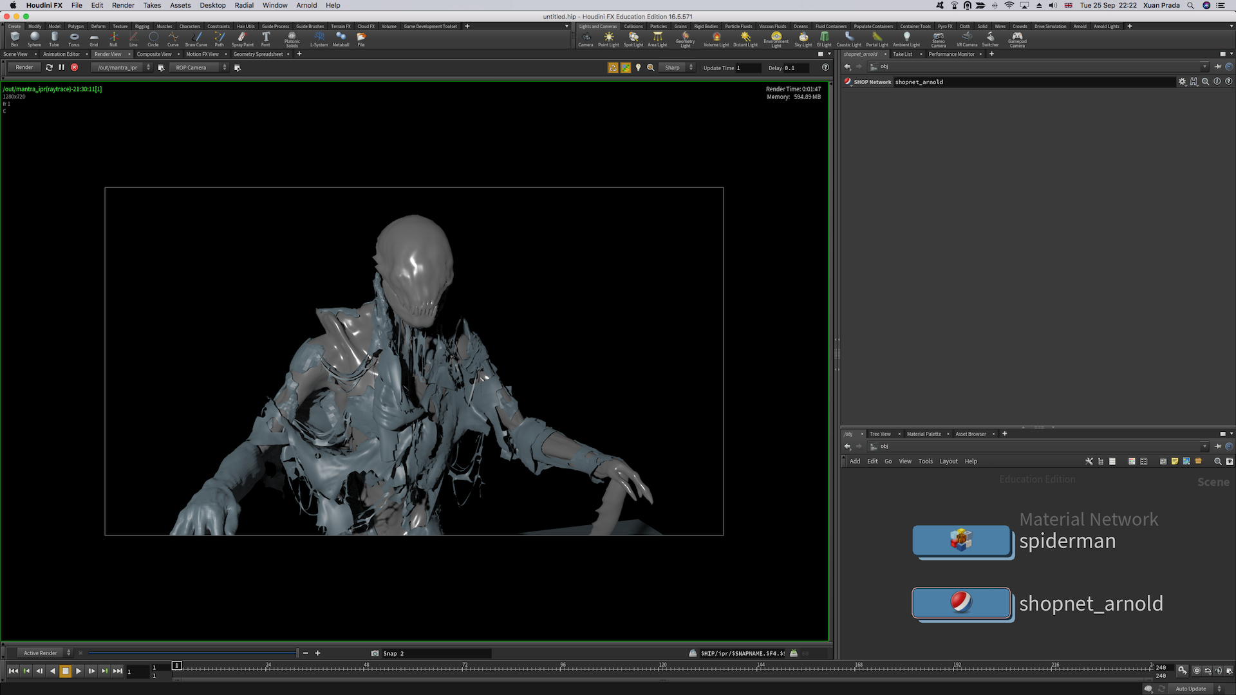This screenshot has width=1236, height=695.
Task: Add a Metaball from the shelf
Action: (x=341, y=39)
